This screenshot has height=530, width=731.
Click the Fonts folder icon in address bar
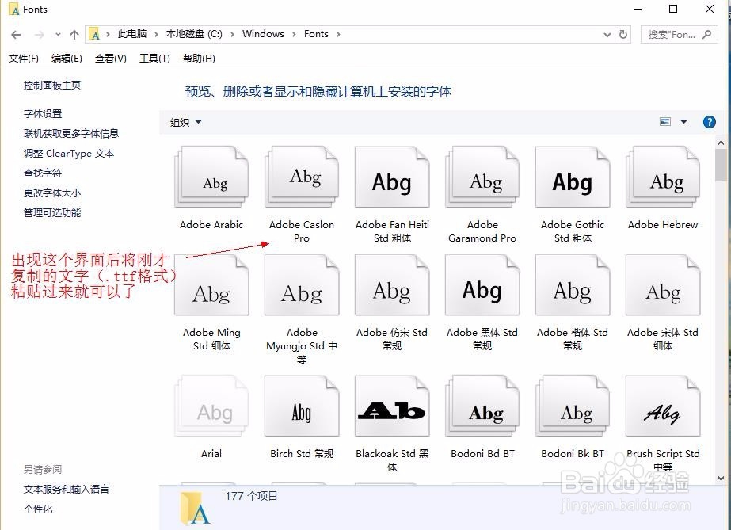click(x=94, y=35)
